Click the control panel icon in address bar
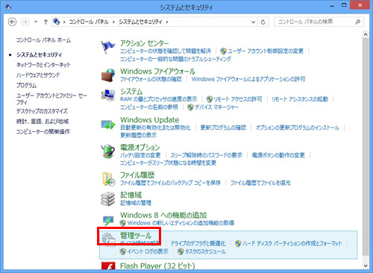 point(57,22)
